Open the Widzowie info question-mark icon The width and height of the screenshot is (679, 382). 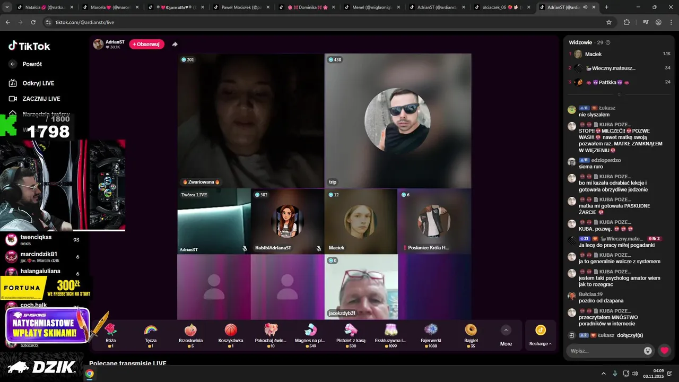tap(608, 42)
